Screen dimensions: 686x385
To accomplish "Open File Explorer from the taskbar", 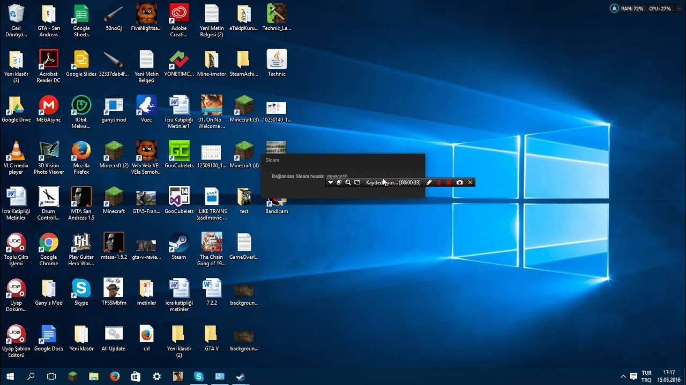I will (x=93, y=376).
